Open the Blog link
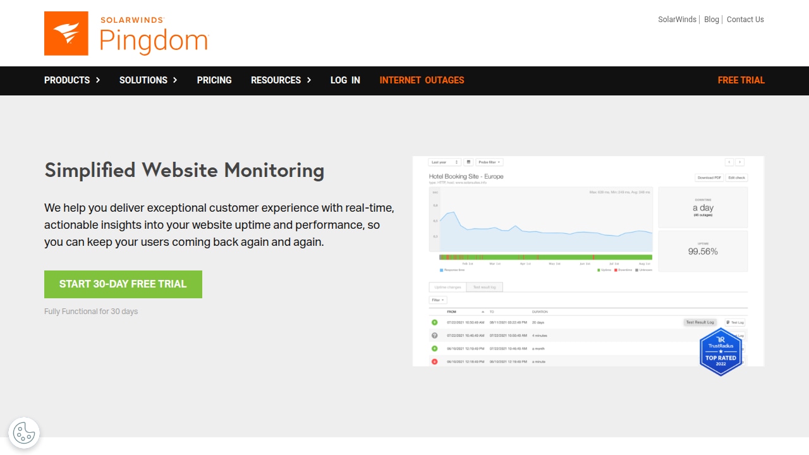The width and height of the screenshot is (809, 455). tap(712, 20)
